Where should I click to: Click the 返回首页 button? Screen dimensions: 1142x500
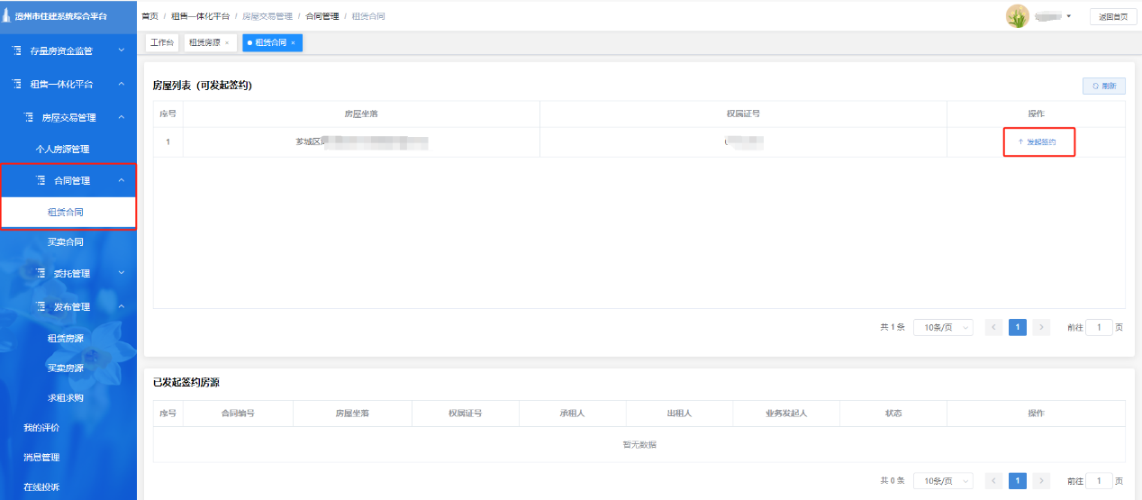[1113, 16]
